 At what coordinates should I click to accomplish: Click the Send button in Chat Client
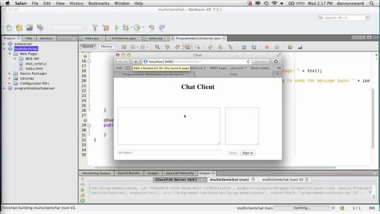[233, 153]
